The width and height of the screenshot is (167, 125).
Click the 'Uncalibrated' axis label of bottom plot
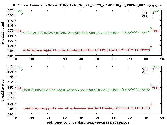click(3, 90)
